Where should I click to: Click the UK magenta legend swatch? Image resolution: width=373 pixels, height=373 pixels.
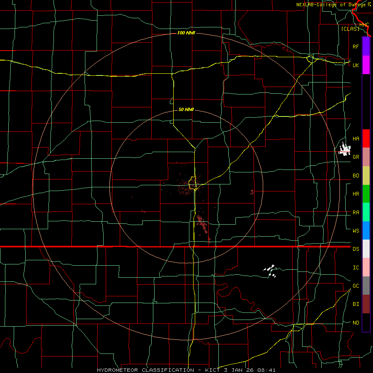pos(366,65)
